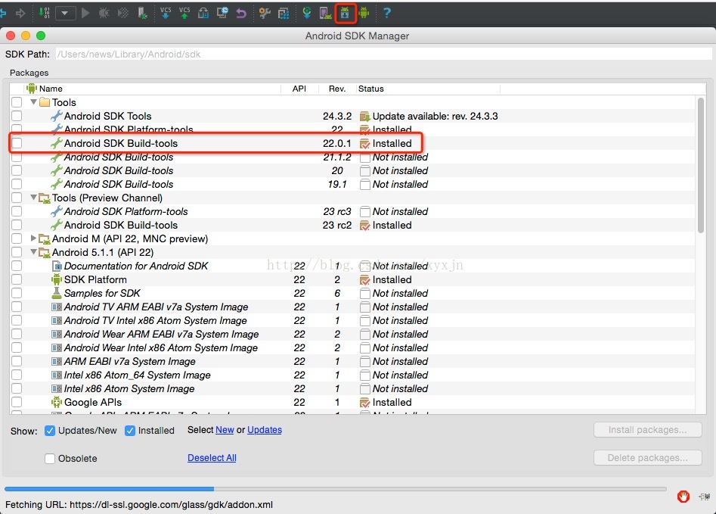
Task: Click the fetching progress bar
Action: 336,489
